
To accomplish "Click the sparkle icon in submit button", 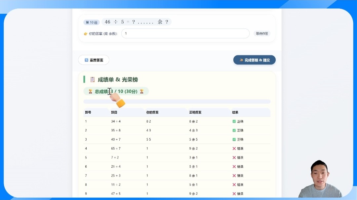I will tap(241, 60).
